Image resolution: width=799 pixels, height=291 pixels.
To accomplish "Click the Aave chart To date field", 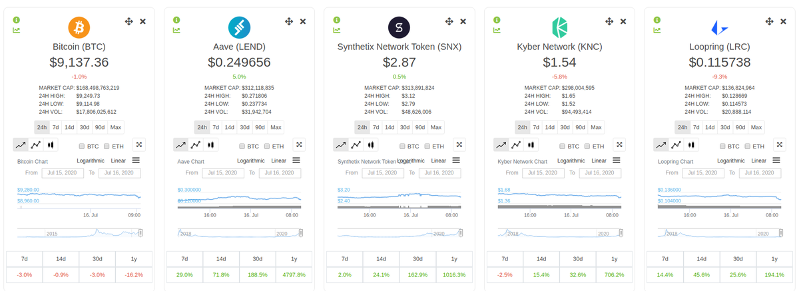I will point(280,173).
